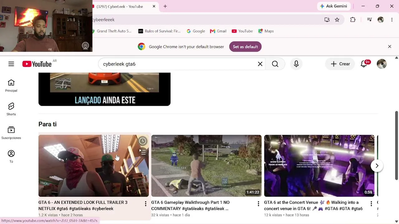Viewport: 399px width, 224px height.
Task: Click the scrollbar up arrow
Action: coord(397,58)
